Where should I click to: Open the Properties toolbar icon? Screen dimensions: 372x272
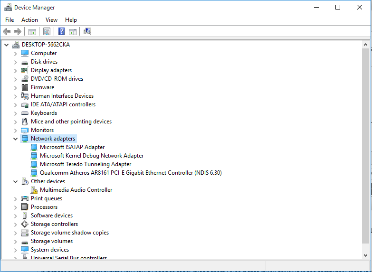click(x=47, y=31)
